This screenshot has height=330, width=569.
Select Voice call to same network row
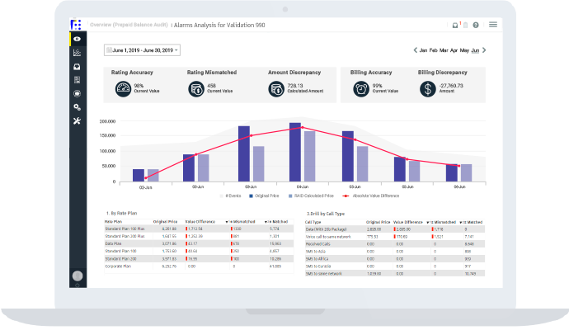click(395, 236)
